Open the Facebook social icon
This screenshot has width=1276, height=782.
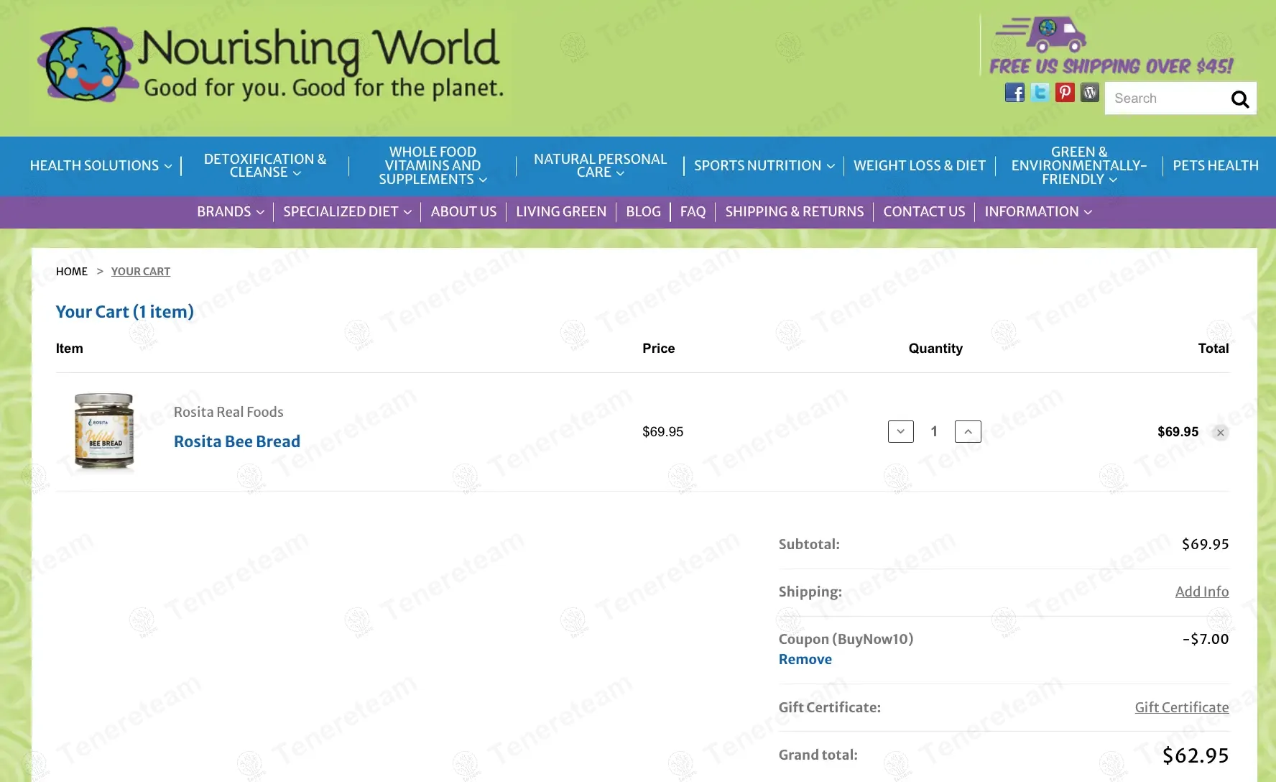[1014, 92]
